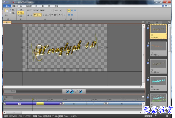
Task: Toggle bold text formatting (B)
Action: tap(35, 15)
